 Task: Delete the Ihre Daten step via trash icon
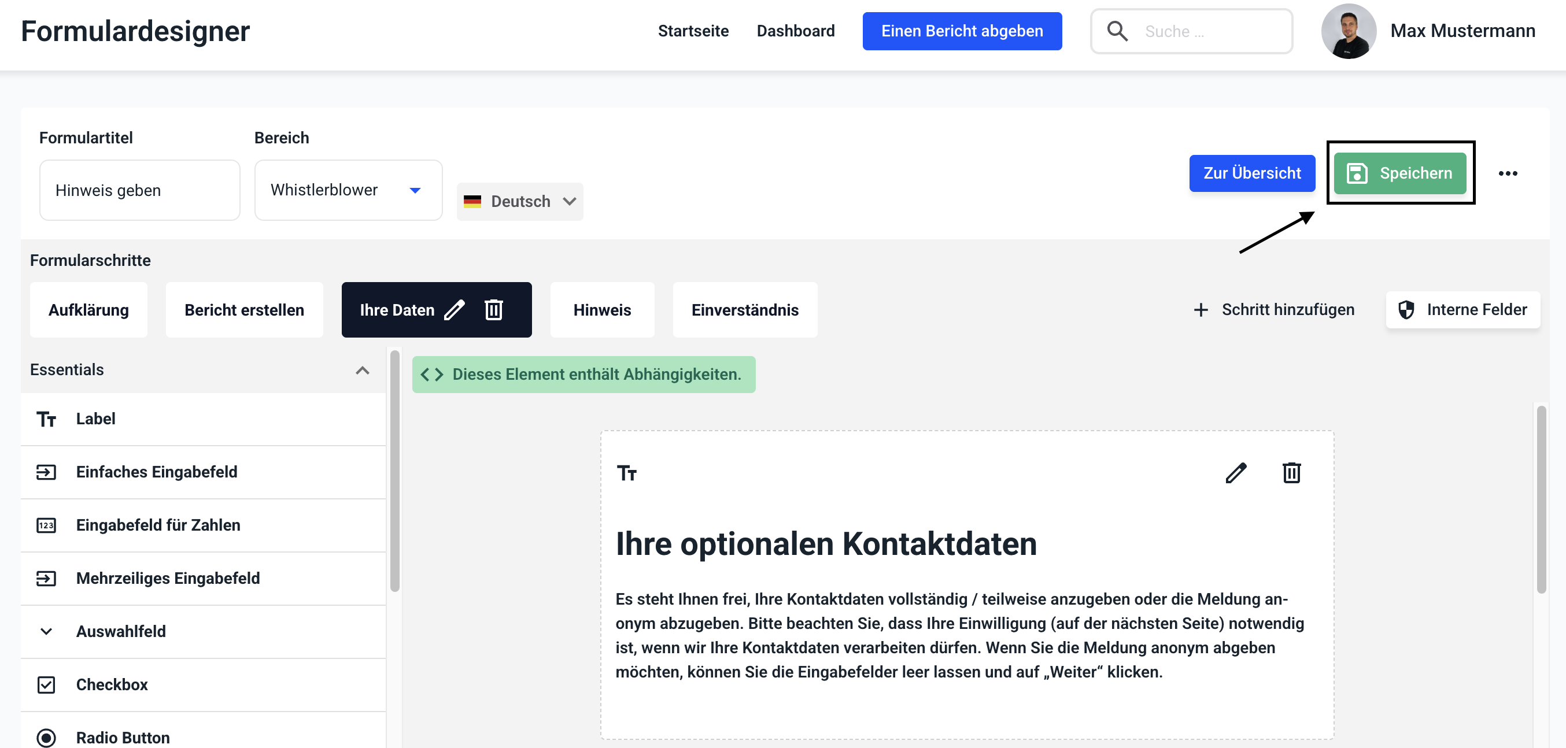(x=494, y=310)
